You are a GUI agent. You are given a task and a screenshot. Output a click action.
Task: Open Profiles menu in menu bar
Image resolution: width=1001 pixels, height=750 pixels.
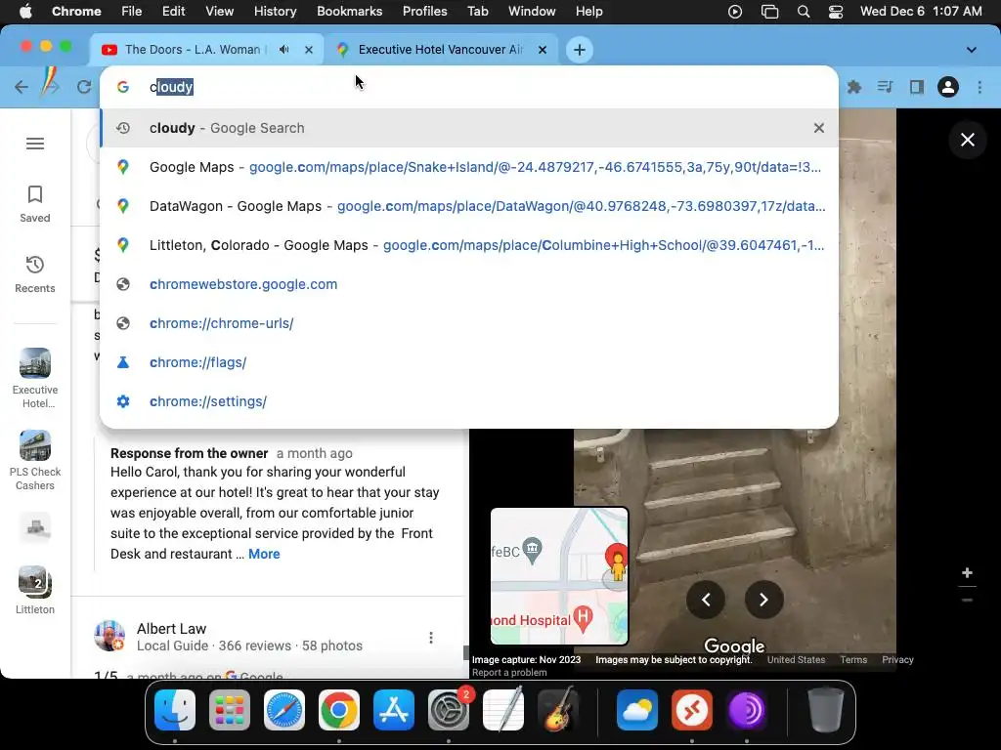424,11
